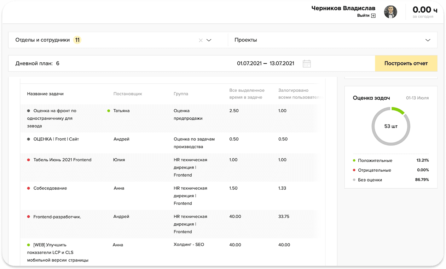This screenshot has width=446, height=269.
Task: Open the user profile avatar
Action: [390, 12]
